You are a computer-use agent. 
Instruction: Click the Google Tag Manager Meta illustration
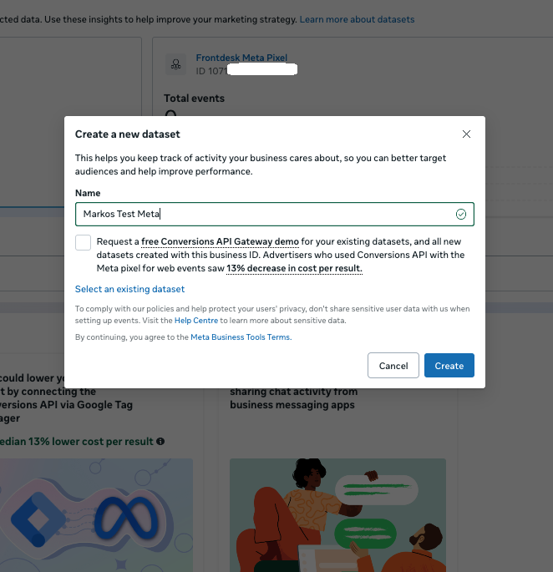click(96, 515)
